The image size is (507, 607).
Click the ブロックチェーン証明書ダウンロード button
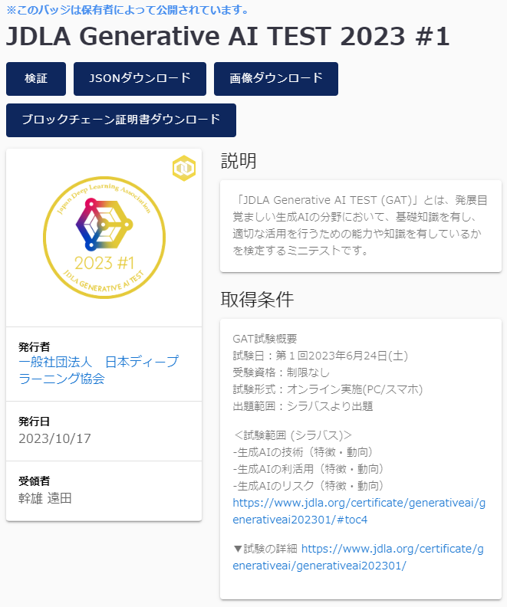[121, 120]
